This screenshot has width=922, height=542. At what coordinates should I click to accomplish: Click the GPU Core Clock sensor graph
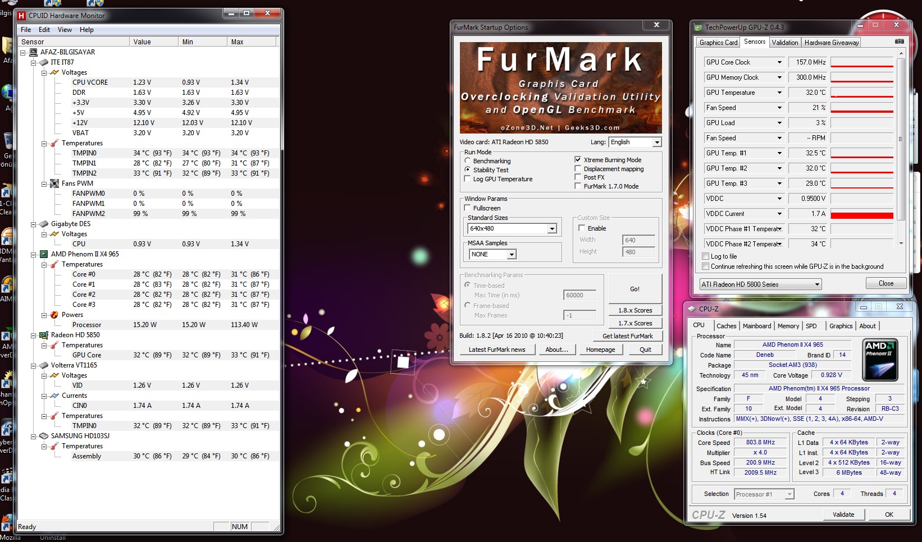click(862, 62)
